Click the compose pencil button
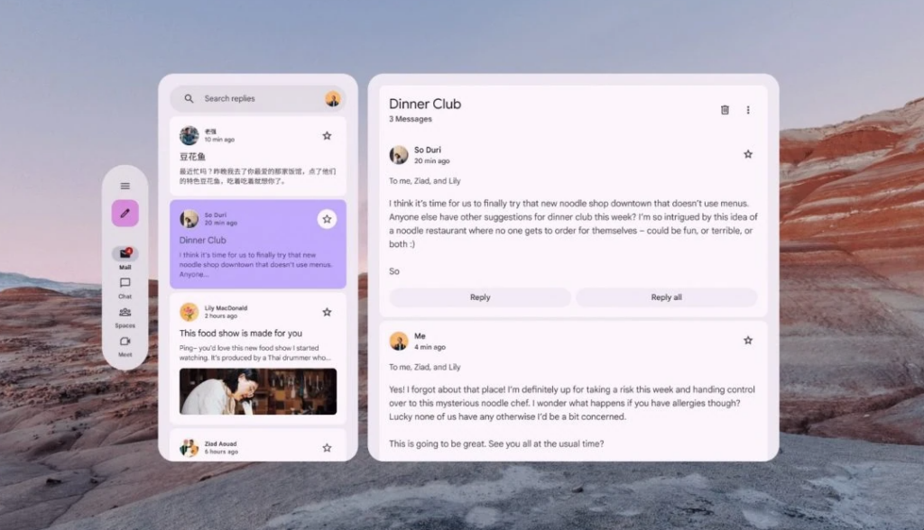The image size is (924, 530). pos(125,214)
